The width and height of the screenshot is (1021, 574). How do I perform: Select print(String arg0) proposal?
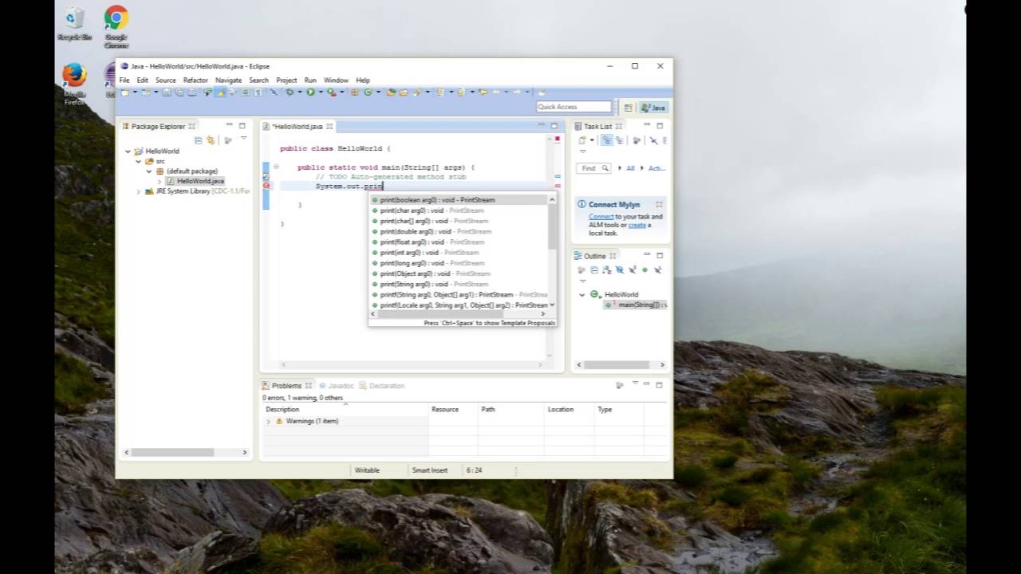459,284
